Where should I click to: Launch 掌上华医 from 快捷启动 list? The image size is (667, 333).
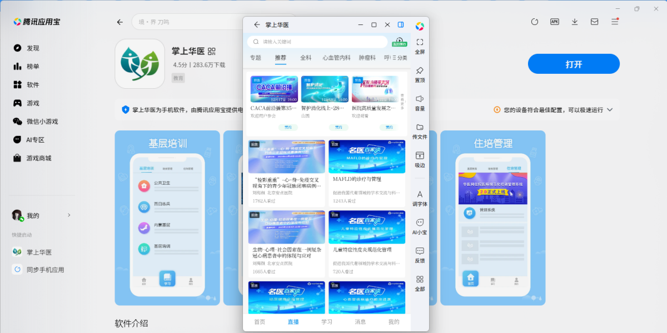(x=34, y=251)
